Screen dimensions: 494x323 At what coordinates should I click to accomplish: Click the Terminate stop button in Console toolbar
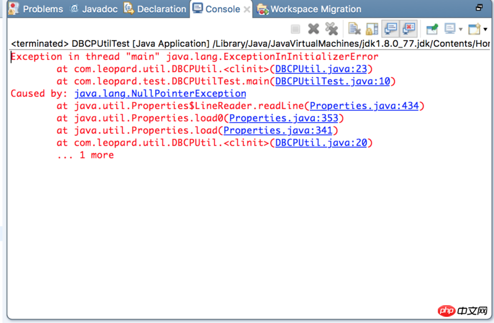295,29
